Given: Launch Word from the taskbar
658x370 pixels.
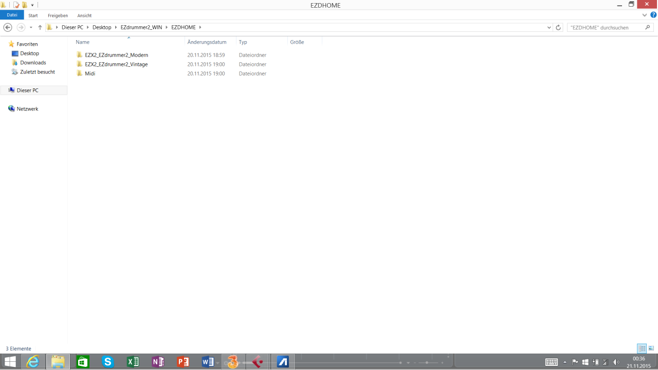Looking at the screenshot, I should 208,362.
